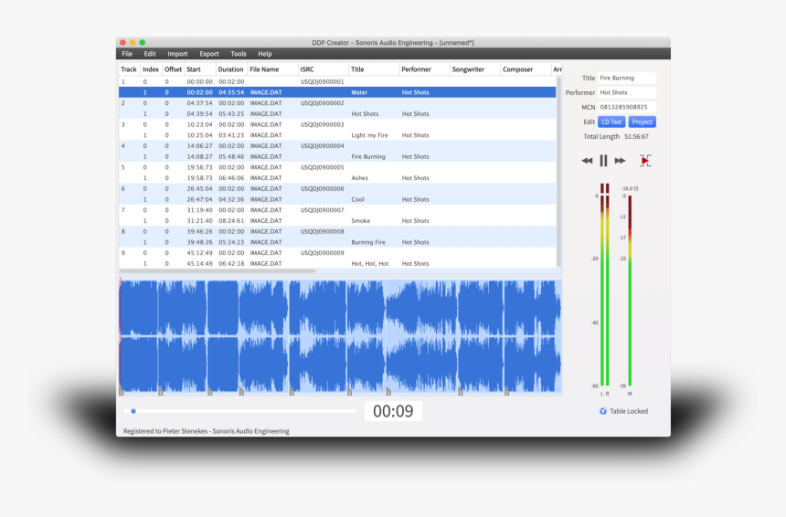Pause playback with the pause button

coord(603,161)
